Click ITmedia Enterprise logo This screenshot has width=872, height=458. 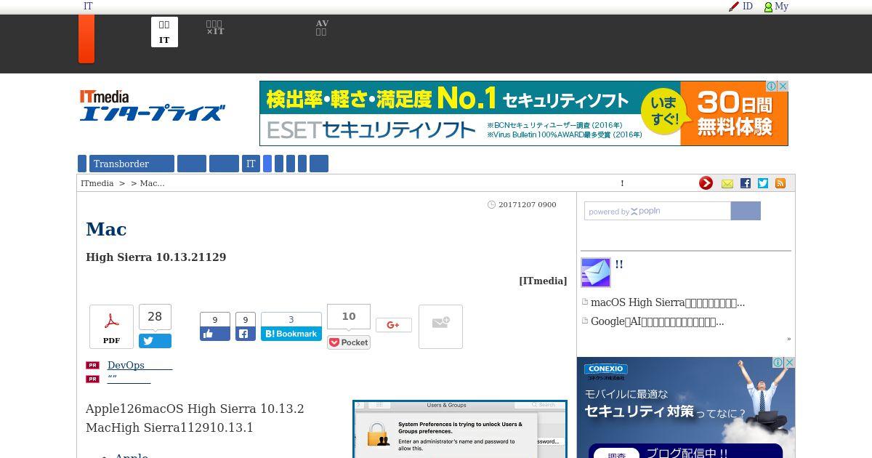152,106
